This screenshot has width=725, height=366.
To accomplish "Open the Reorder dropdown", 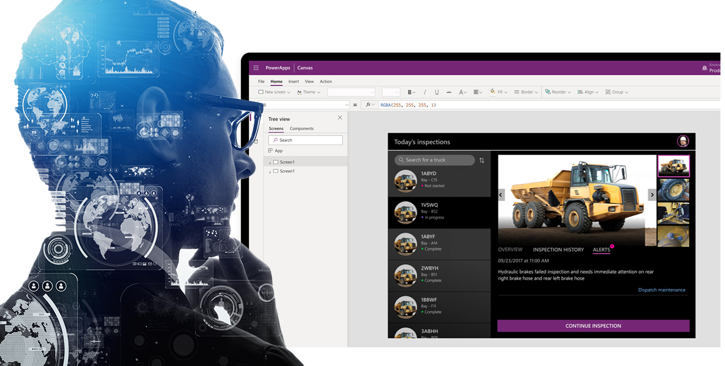I will pyautogui.click(x=558, y=92).
